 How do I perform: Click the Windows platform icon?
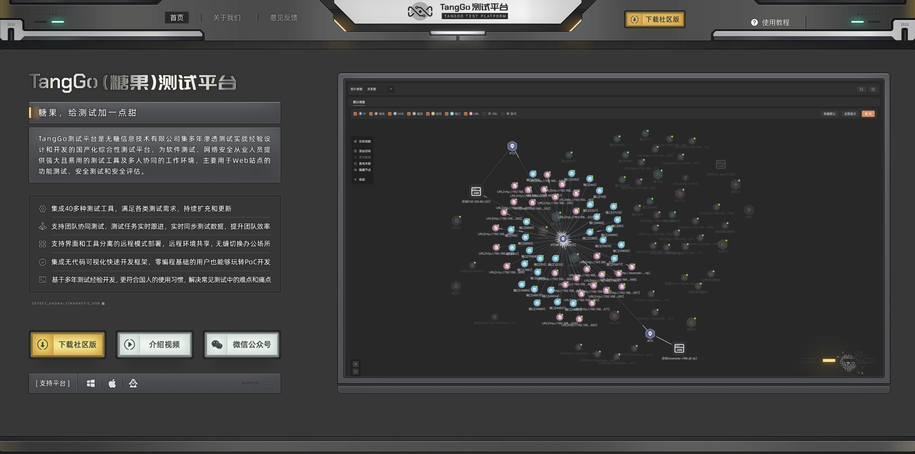tap(91, 383)
